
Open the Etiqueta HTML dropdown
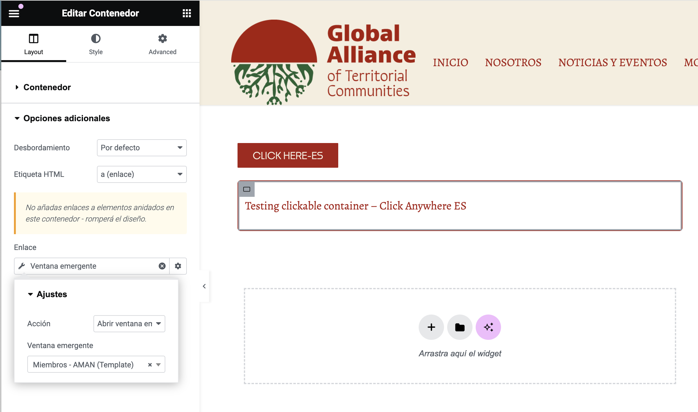click(x=142, y=174)
